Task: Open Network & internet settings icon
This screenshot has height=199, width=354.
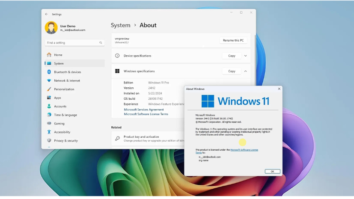Action: [49, 80]
